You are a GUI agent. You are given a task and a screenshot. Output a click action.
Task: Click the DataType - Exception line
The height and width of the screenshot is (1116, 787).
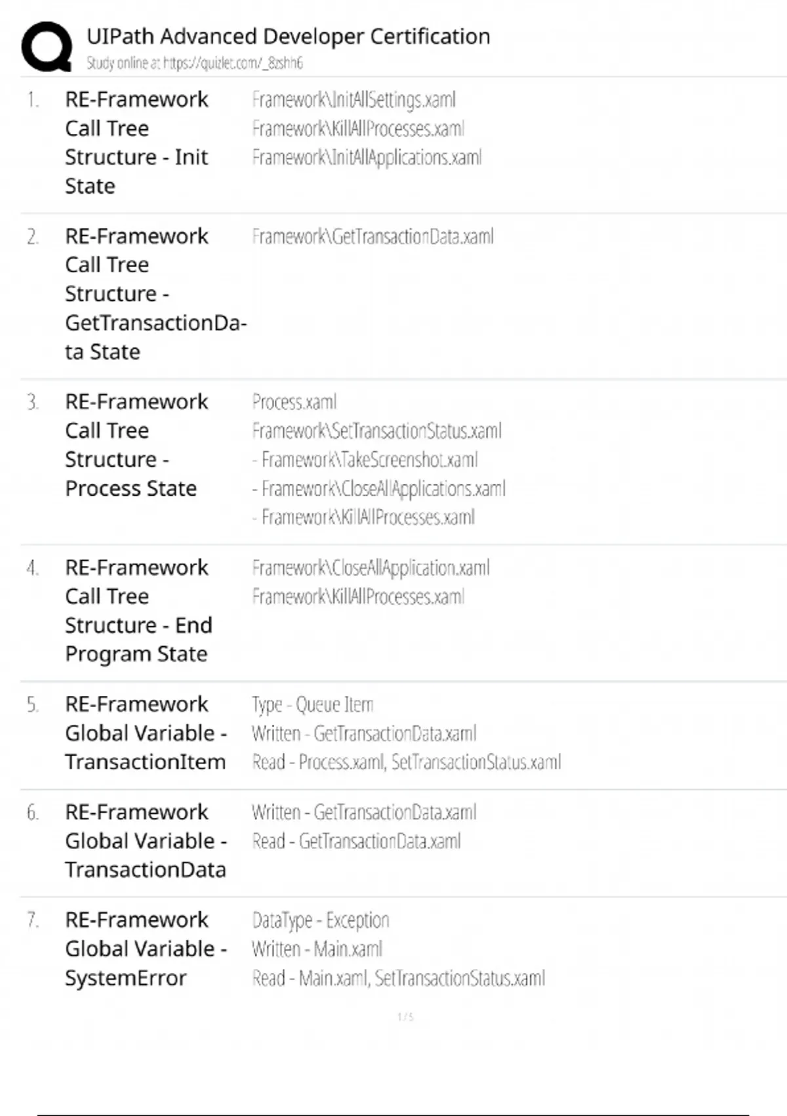(x=320, y=920)
